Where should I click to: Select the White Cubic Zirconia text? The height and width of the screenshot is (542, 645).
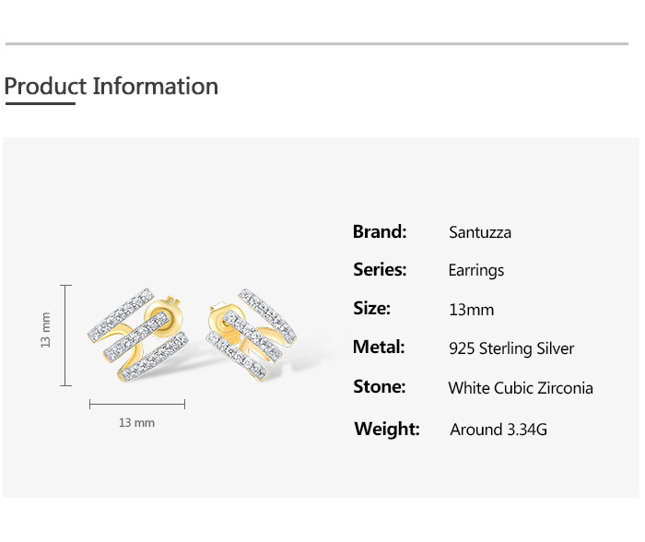tap(521, 388)
